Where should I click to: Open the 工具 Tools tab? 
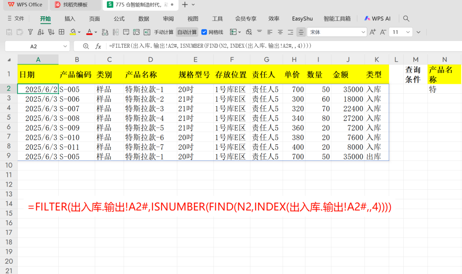tap(217, 18)
